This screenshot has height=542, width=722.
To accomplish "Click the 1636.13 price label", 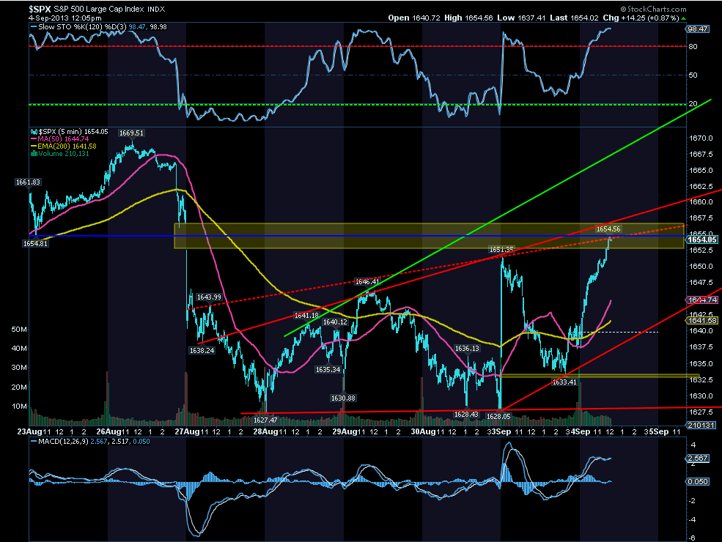I will click(x=467, y=349).
